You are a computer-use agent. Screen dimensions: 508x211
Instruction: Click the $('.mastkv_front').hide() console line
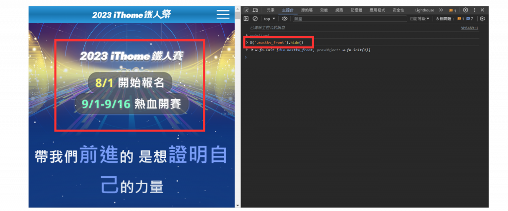coord(276,43)
